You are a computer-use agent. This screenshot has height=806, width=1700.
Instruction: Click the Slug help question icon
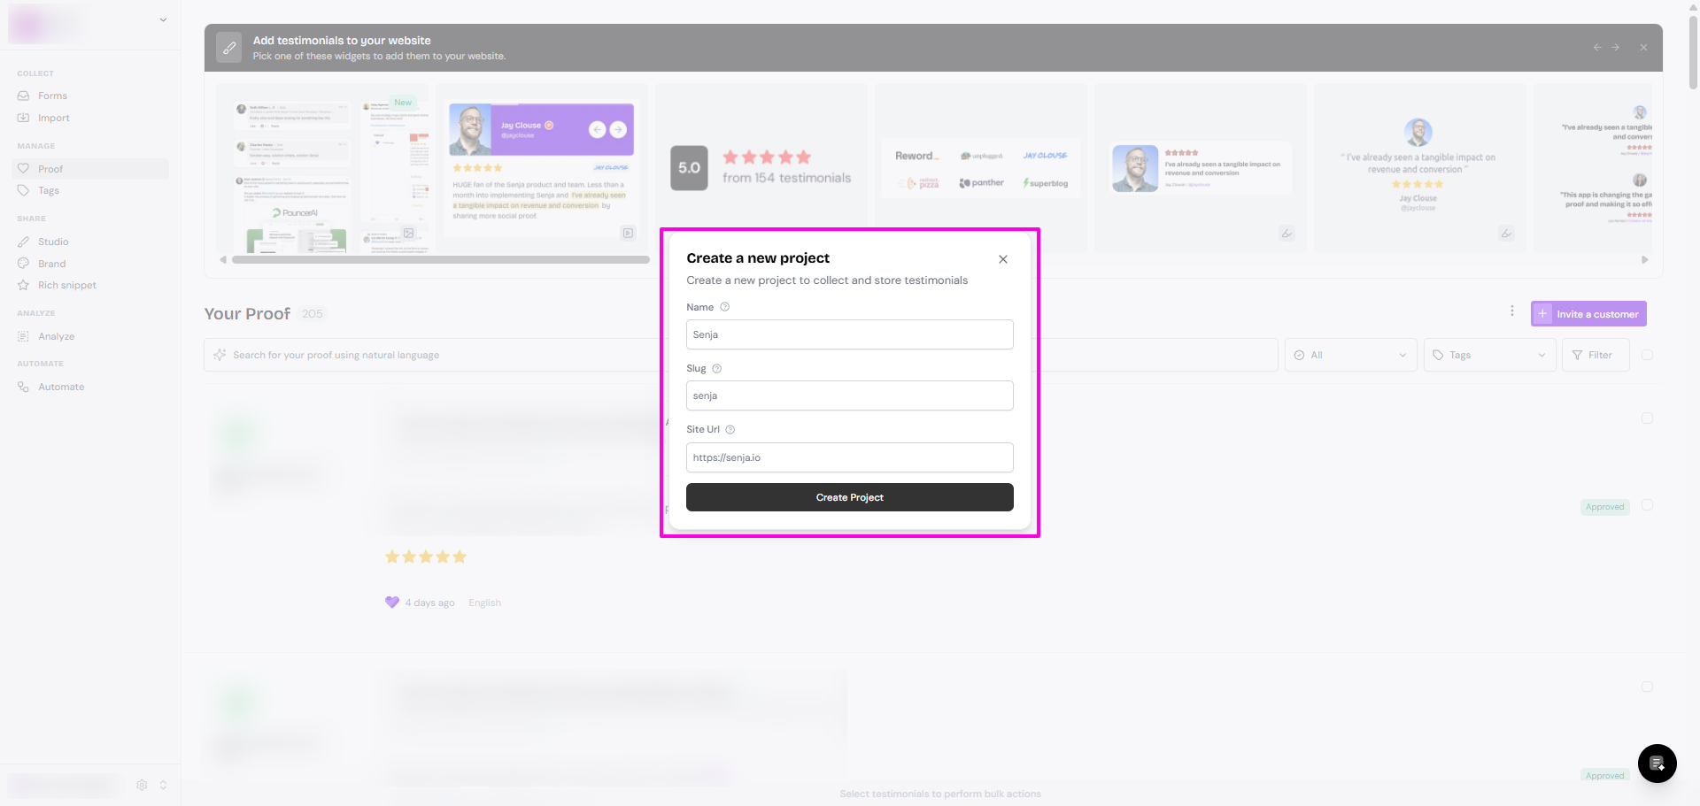click(x=716, y=369)
